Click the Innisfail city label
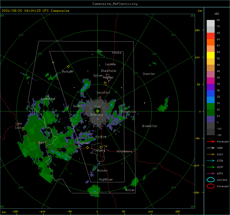230x215 pixels. [x=103, y=93]
